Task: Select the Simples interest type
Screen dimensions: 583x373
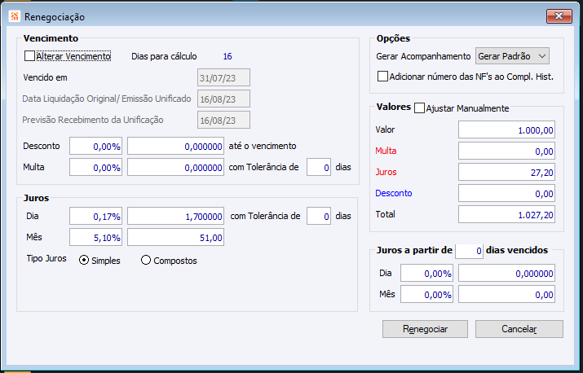Action: [83, 261]
